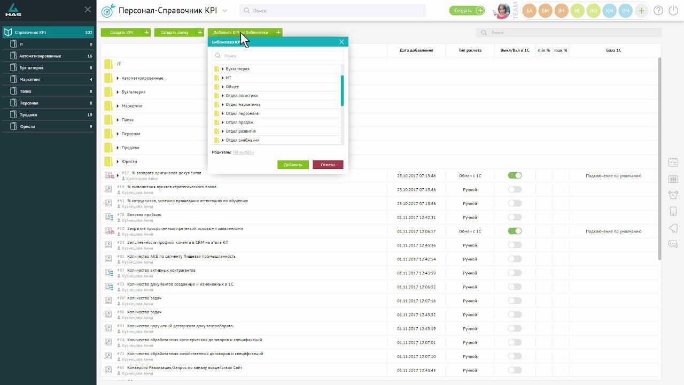
Task: Enable 1C toggle for #81 row
Action: pyautogui.click(x=515, y=259)
